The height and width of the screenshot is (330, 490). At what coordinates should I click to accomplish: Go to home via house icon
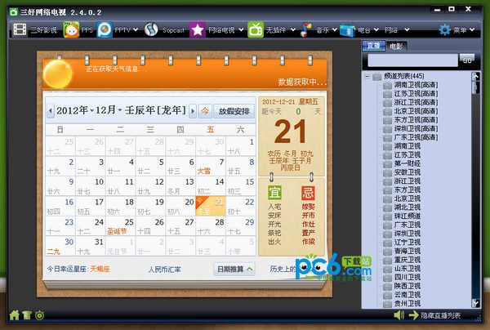[15, 315]
